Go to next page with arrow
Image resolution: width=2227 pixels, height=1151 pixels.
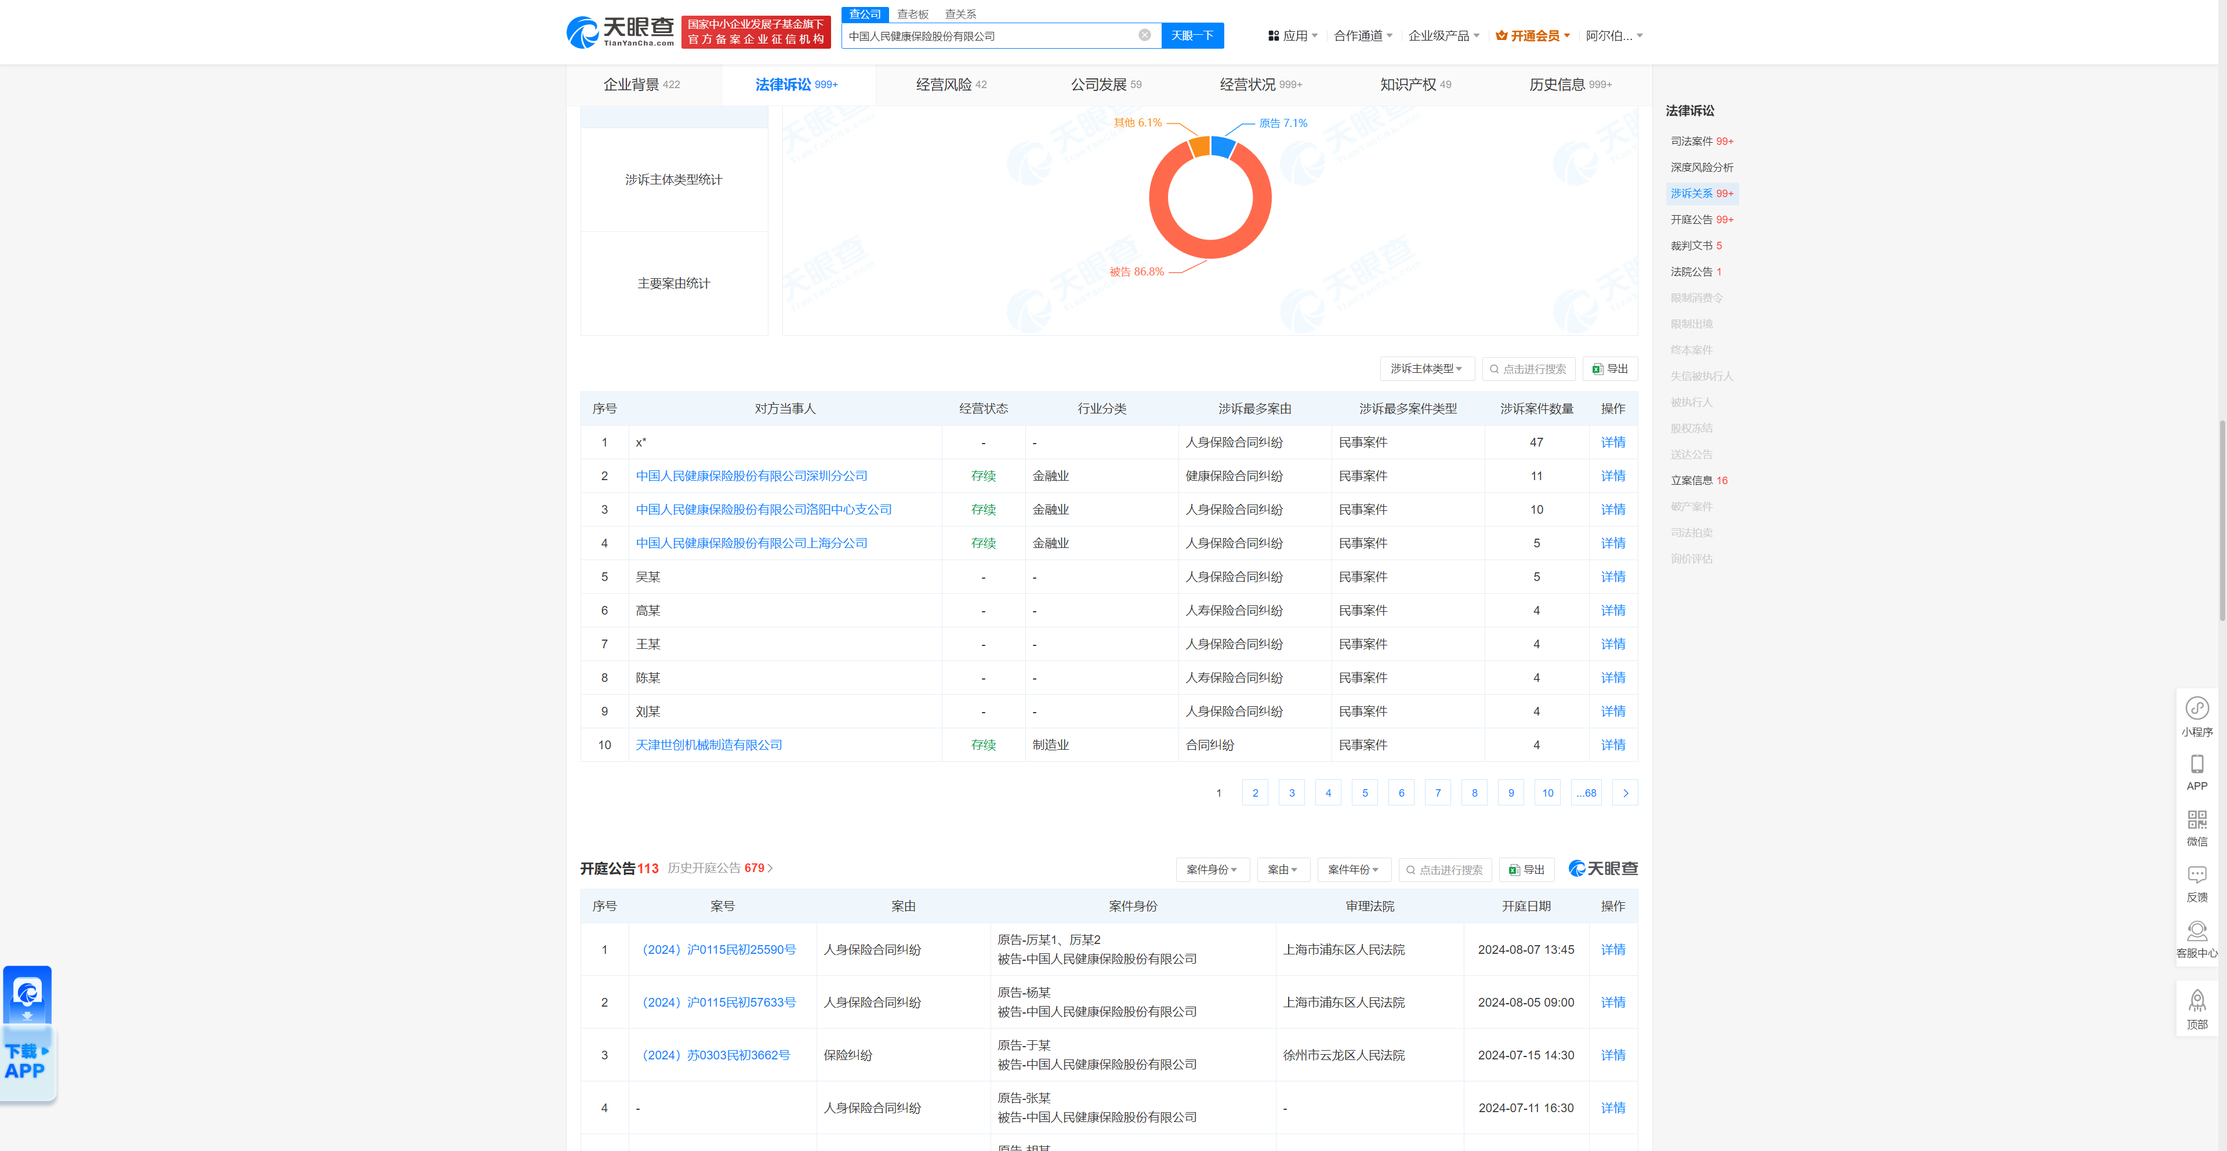pyautogui.click(x=1624, y=793)
